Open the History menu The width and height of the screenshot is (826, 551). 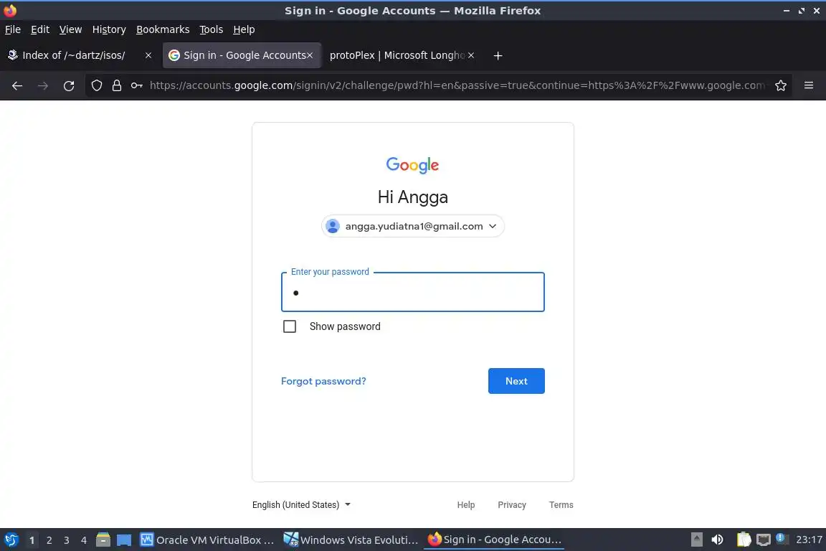109,29
